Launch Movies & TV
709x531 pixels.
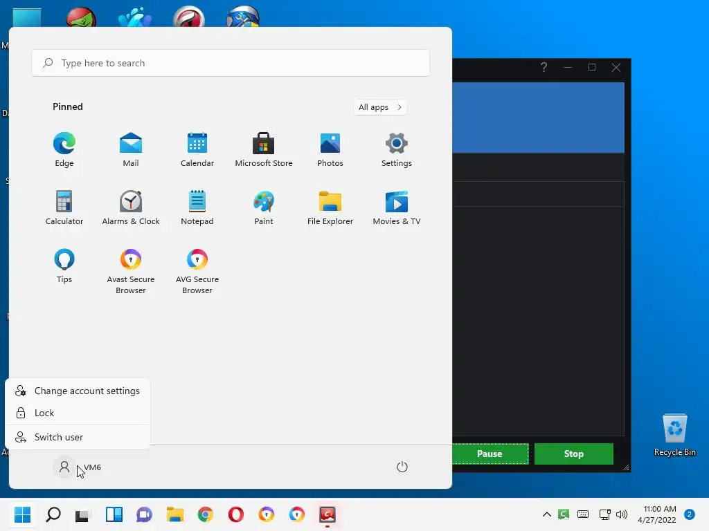[x=397, y=207]
